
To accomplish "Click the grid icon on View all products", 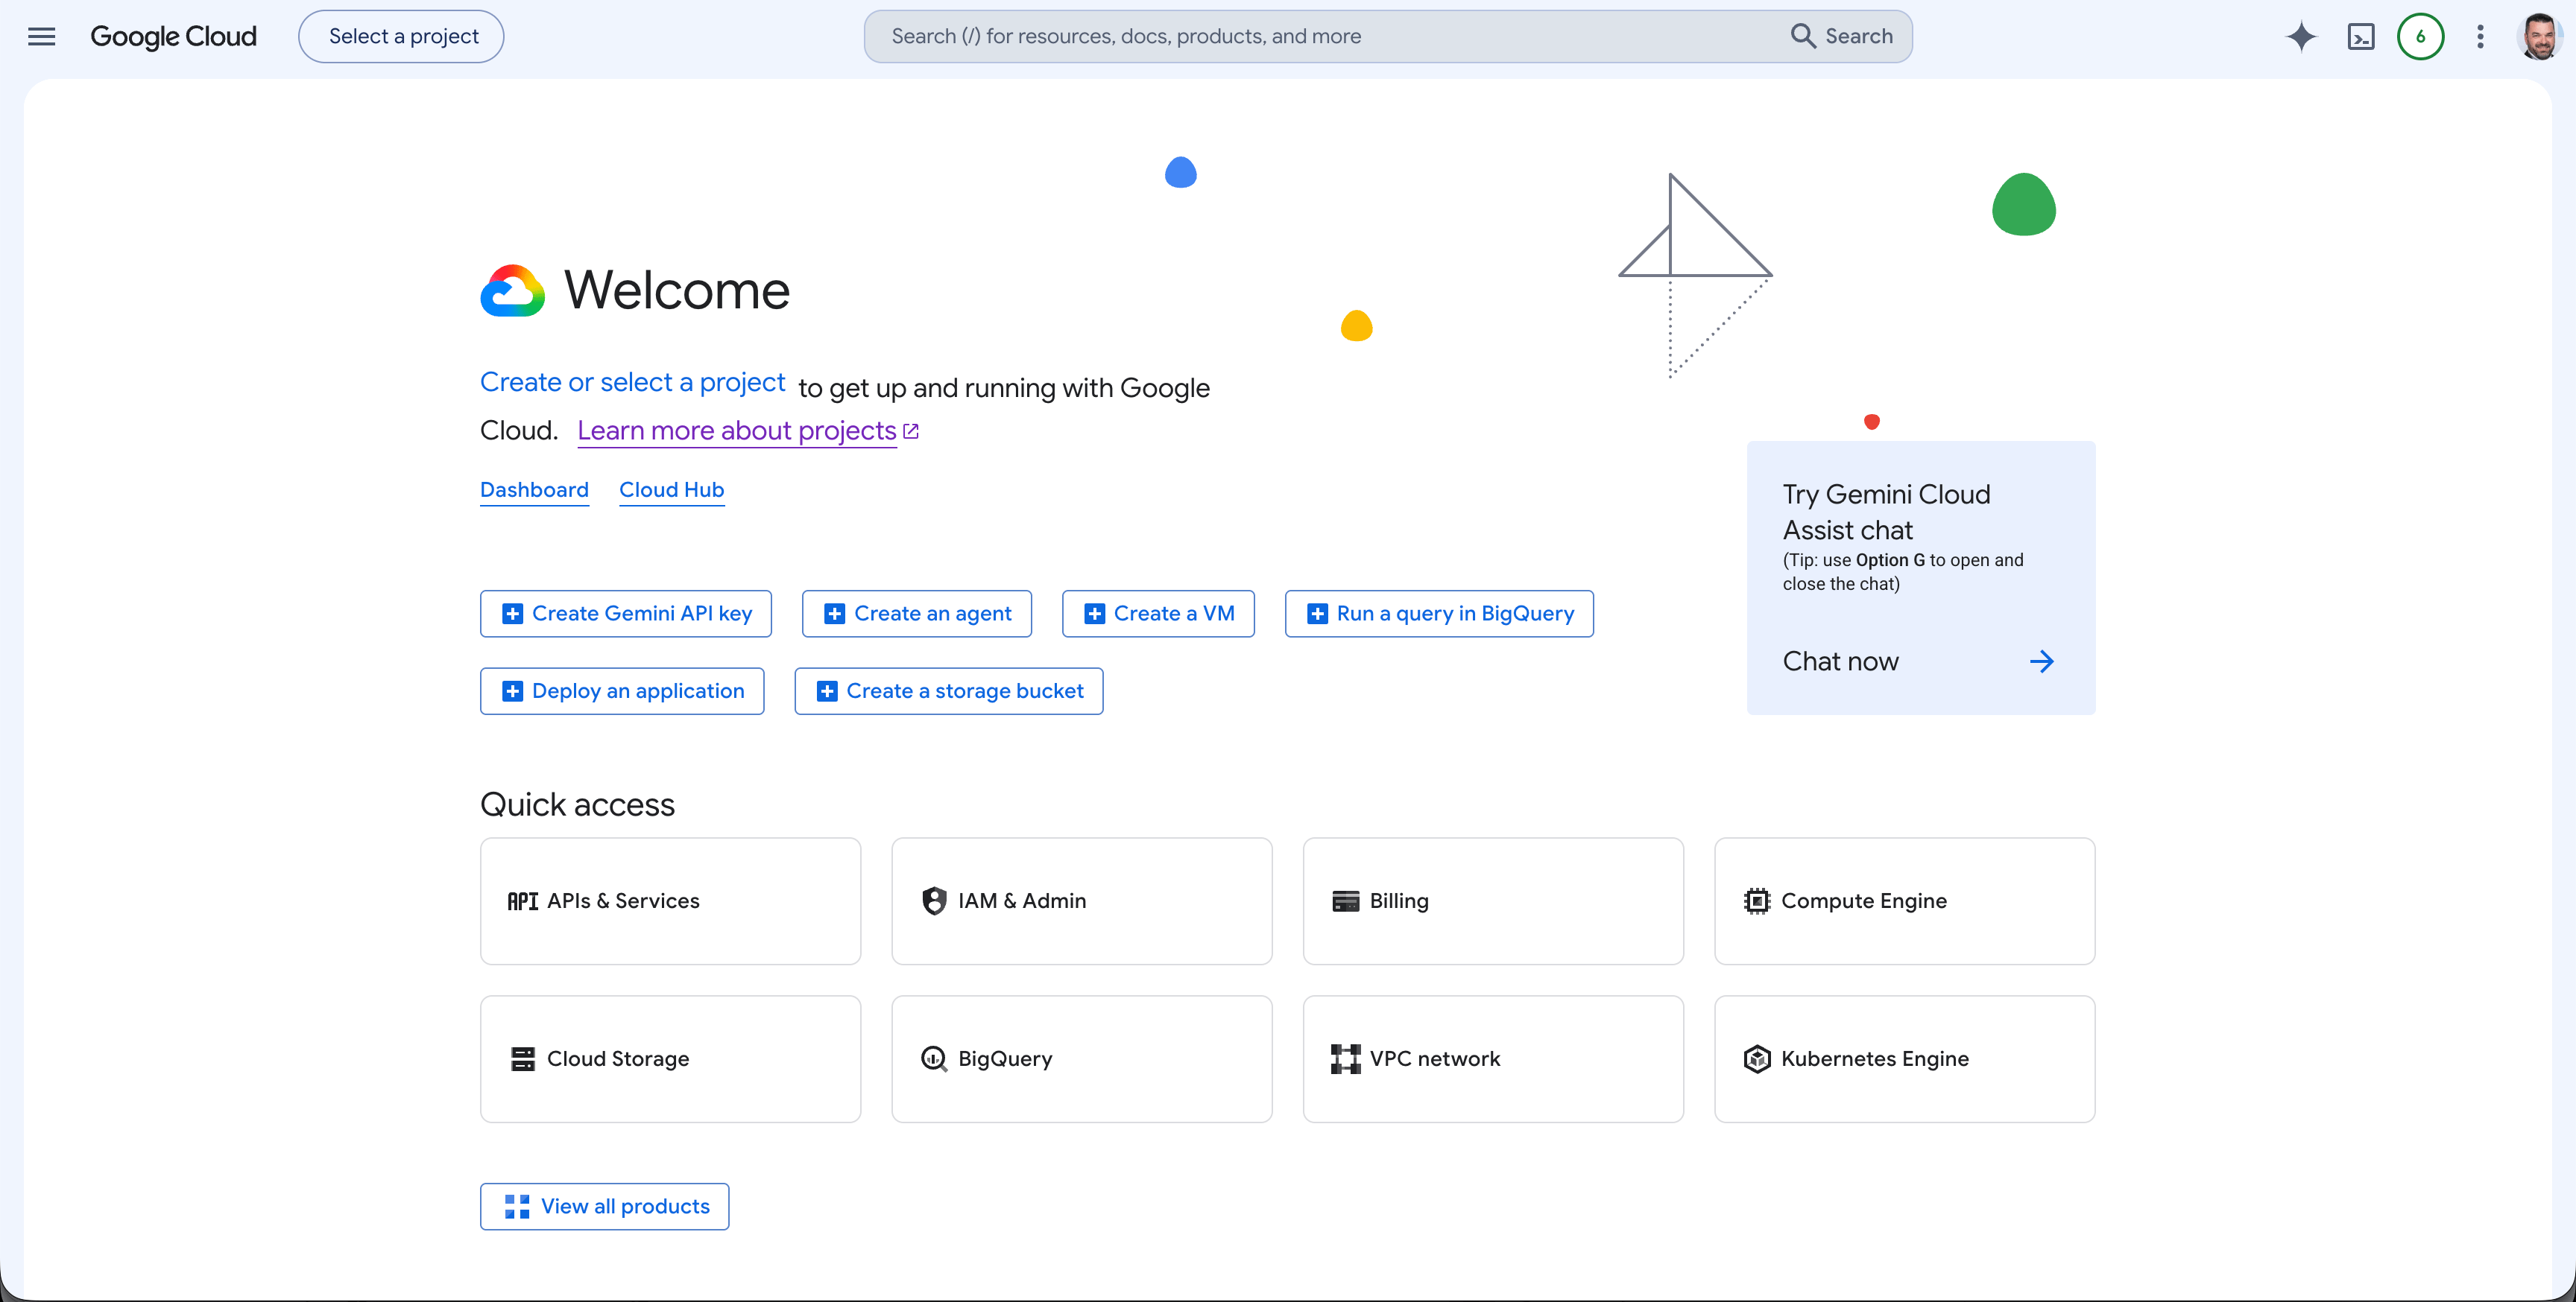I will 517,1207.
